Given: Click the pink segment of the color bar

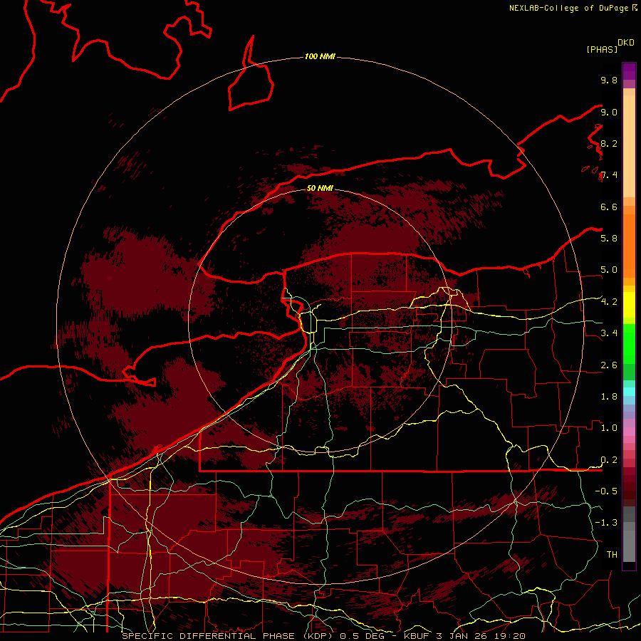Looking at the screenshot, I should coord(629,432).
